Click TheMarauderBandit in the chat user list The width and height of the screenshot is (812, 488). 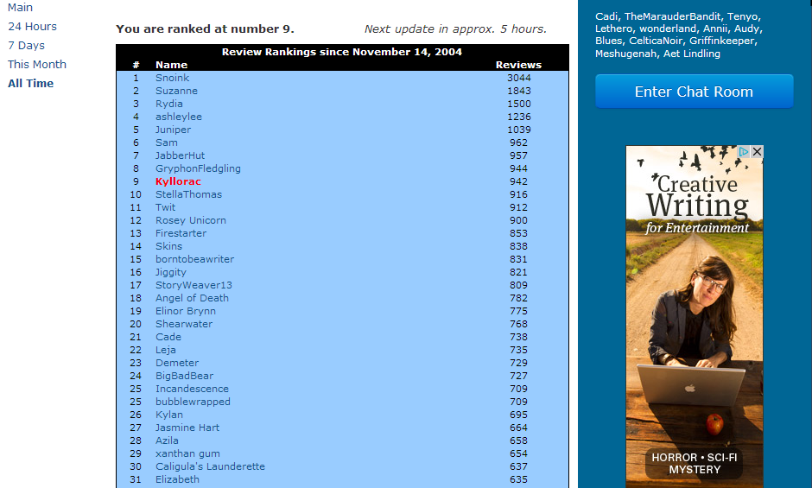click(x=672, y=16)
